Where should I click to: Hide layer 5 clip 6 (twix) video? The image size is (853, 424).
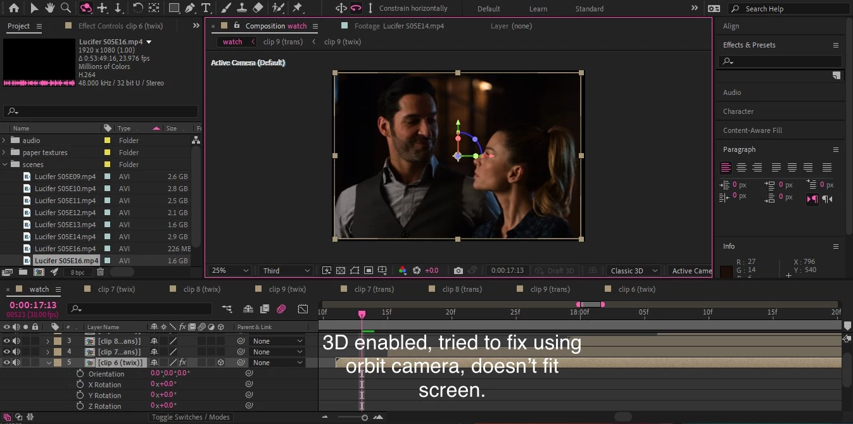pos(7,363)
